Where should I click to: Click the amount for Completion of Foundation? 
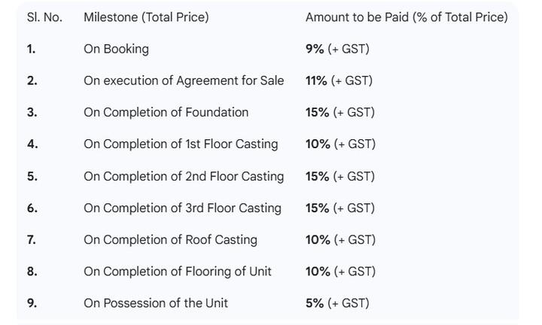pos(340,112)
